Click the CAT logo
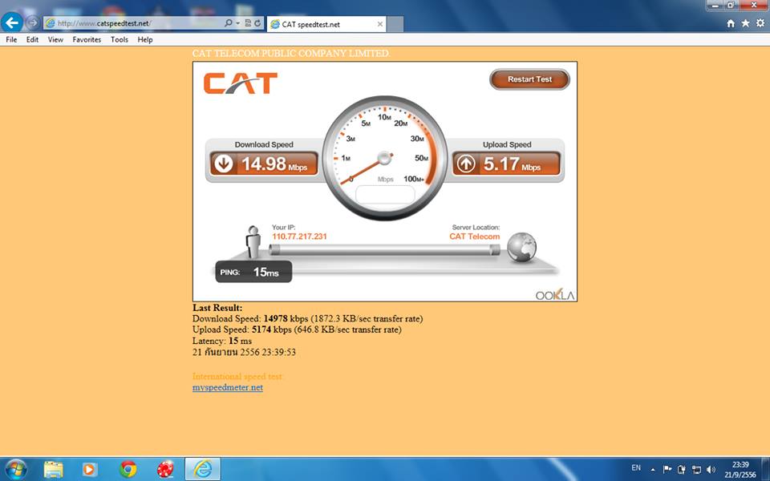 point(241,83)
